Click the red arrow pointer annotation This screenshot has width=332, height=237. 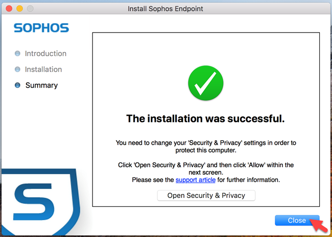(318, 224)
